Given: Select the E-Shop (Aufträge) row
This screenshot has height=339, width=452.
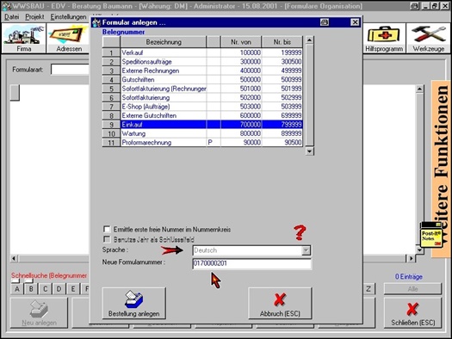Looking at the screenshot, I should pos(202,107).
